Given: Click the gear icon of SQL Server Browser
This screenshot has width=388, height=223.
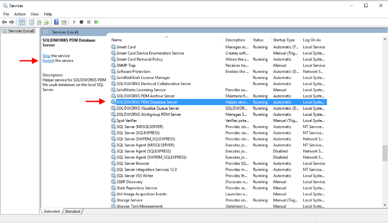Looking at the screenshot, I should click(114, 163).
